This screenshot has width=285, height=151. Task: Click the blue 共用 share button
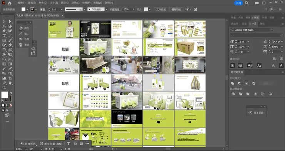[238, 3]
